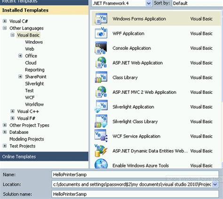
Task: Select Windows under Visual Basic
Action: (x=34, y=42)
